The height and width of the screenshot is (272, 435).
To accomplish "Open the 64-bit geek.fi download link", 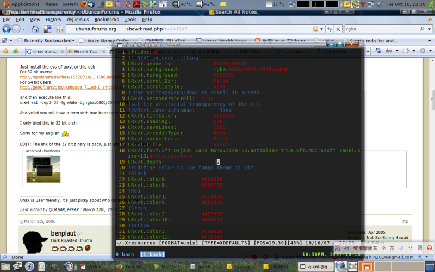I will tap(71, 87).
